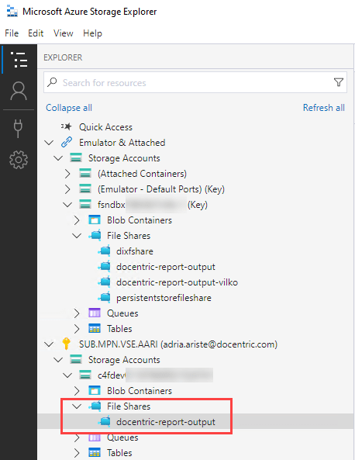Select the (Emulator - Default Ports) (Key) label
Screen dimensions: 355x460
(x=161, y=189)
